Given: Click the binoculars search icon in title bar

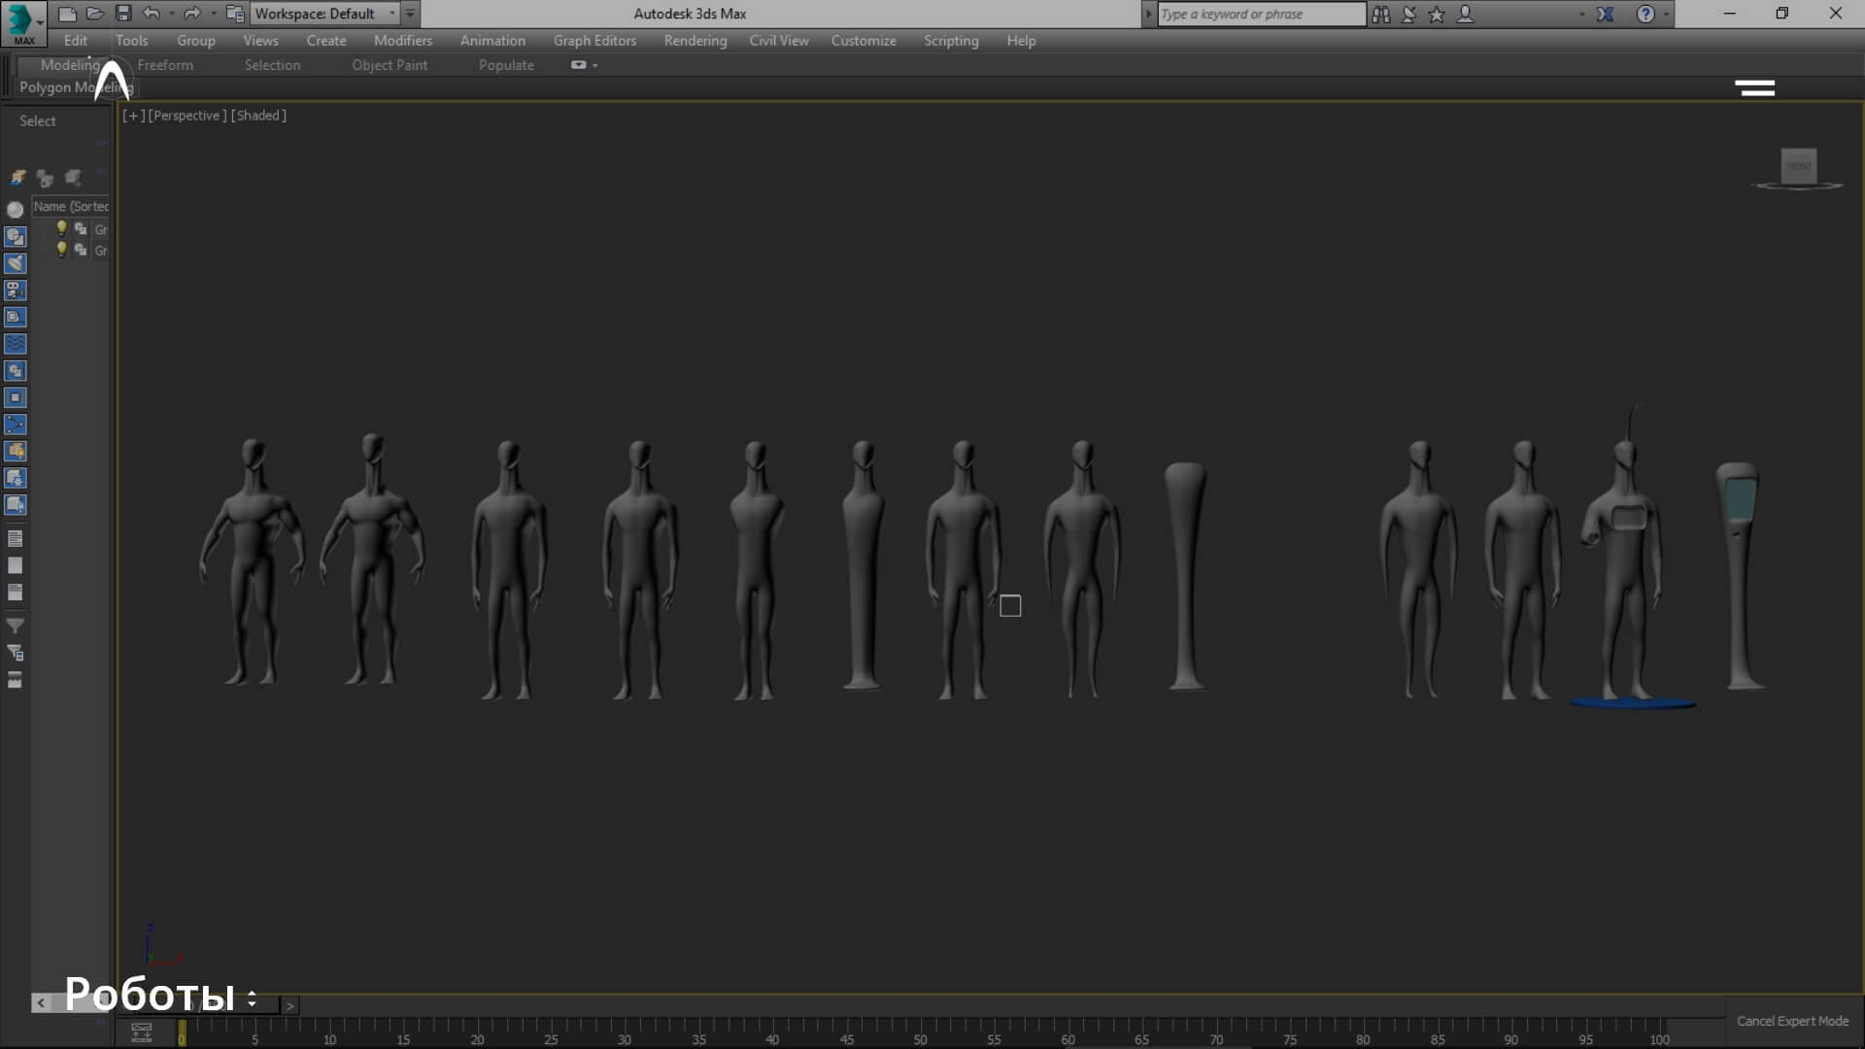Looking at the screenshot, I should 1380,14.
